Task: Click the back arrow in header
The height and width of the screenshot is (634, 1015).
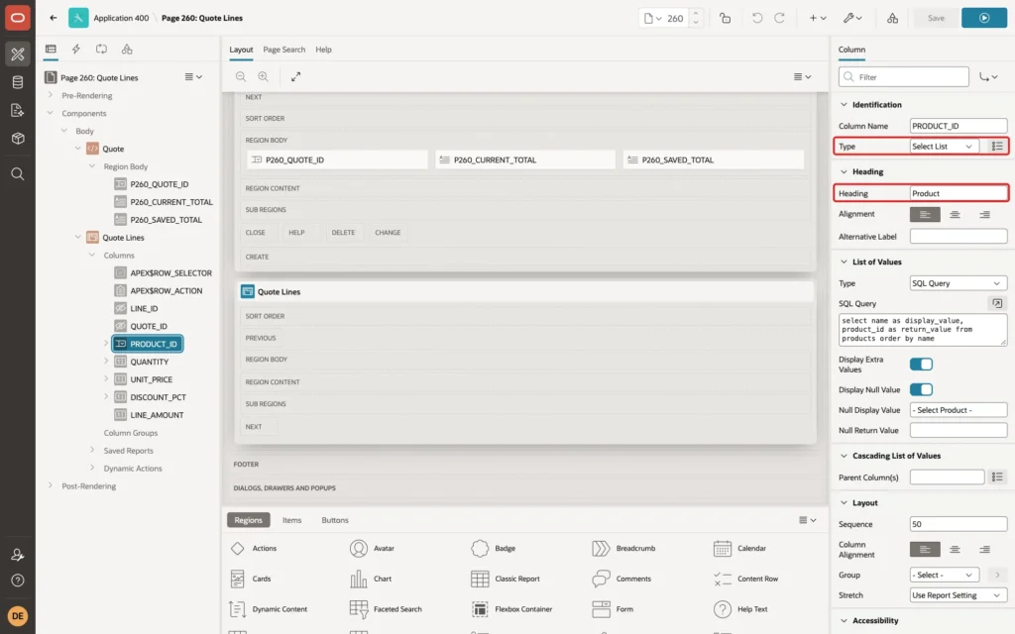Action: point(54,18)
